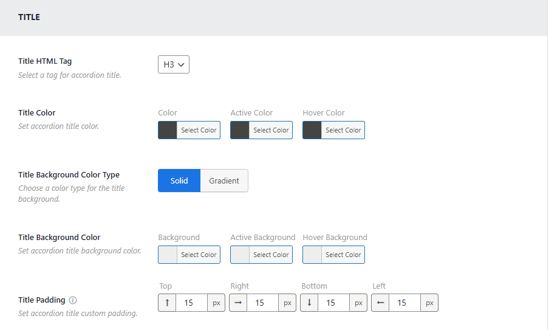Click the right arrow icon for Right padding

[238, 303]
